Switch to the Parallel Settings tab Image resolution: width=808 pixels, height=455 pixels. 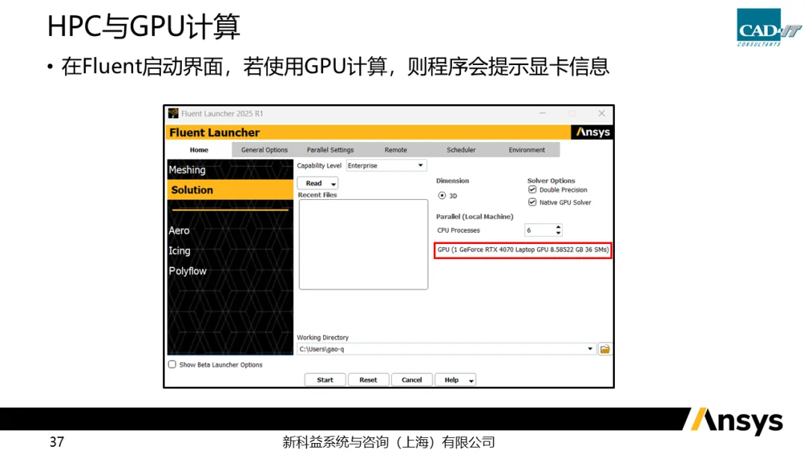pos(330,150)
